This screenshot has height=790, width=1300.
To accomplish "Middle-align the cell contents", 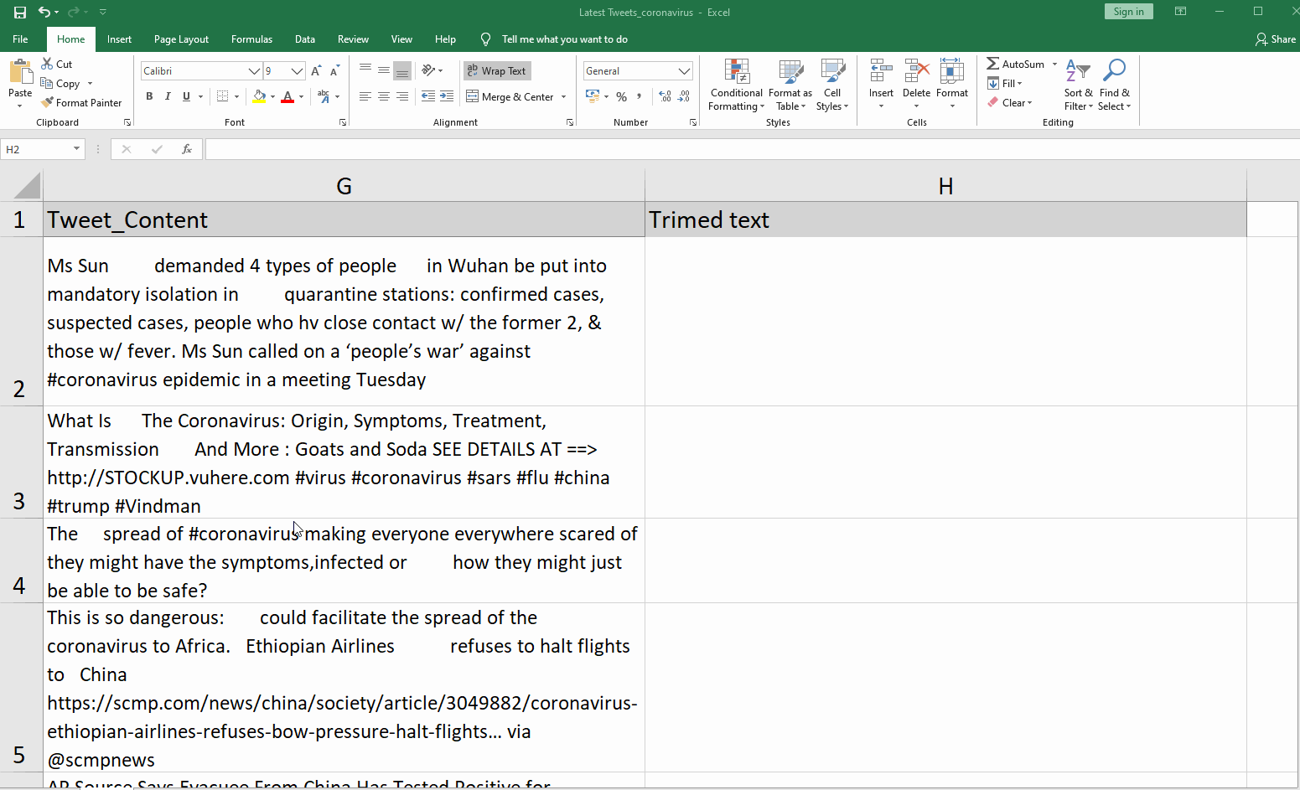I will (x=384, y=70).
